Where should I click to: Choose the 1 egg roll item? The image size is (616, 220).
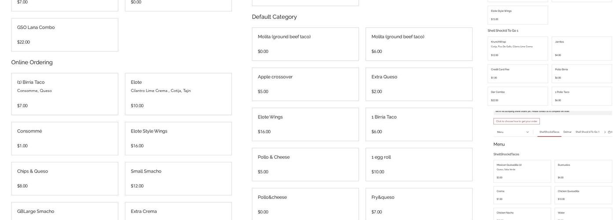[x=419, y=165]
